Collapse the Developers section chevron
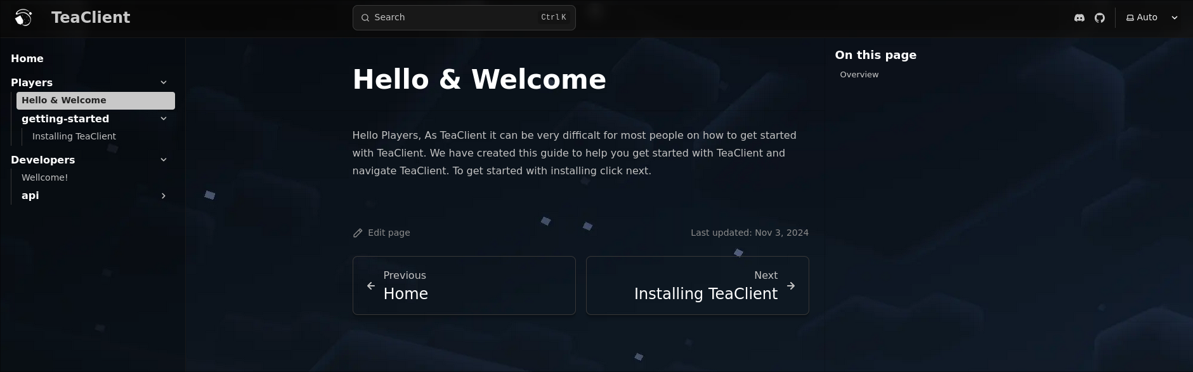Image resolution: width=1193 pixels, height=372 pixels. 164,160
